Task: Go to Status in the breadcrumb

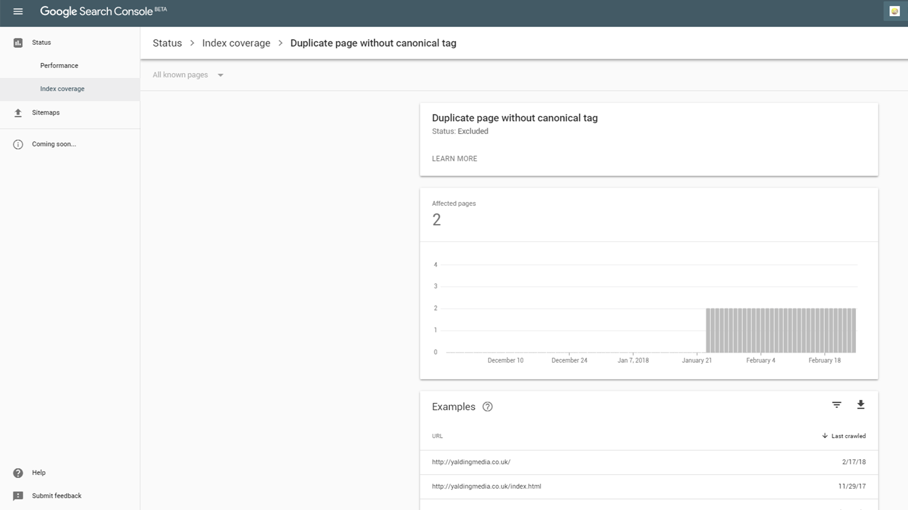Action: 167,43
